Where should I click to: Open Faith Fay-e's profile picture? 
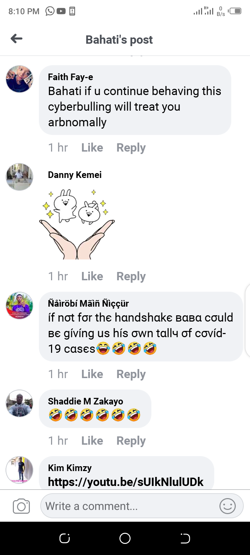[x=19, y=79]
